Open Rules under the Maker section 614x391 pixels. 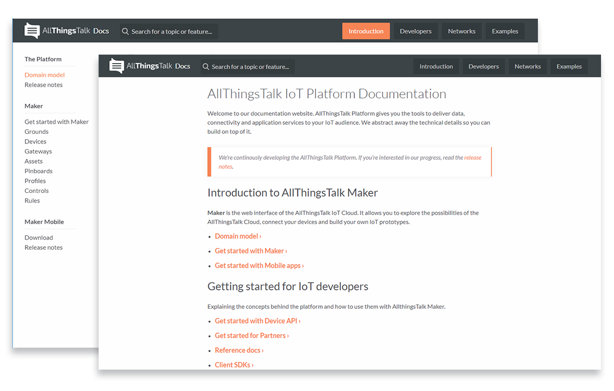[32, 200]
